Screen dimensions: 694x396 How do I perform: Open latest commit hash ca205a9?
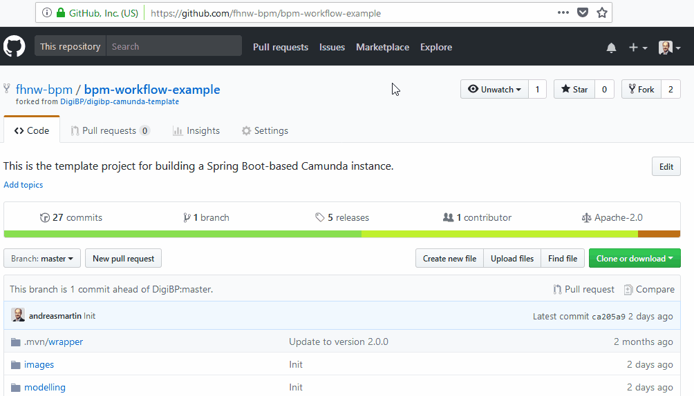tap(608, 317)
